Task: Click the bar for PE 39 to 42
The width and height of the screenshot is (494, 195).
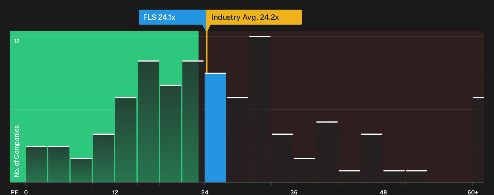Action: pyautogui.click(x=327, y=152)
